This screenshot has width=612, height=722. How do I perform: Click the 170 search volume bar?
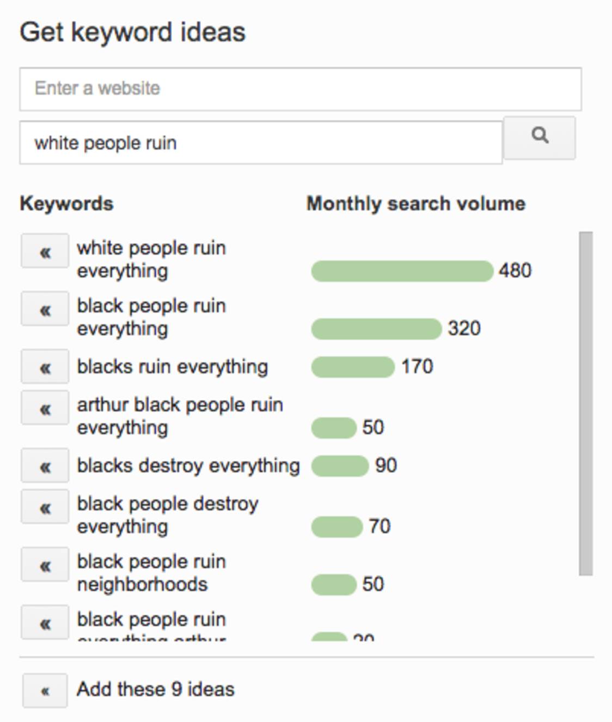click(353, 367)
